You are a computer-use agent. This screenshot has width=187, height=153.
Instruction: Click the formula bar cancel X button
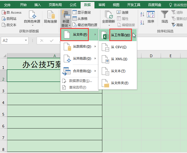pos(42,41)
